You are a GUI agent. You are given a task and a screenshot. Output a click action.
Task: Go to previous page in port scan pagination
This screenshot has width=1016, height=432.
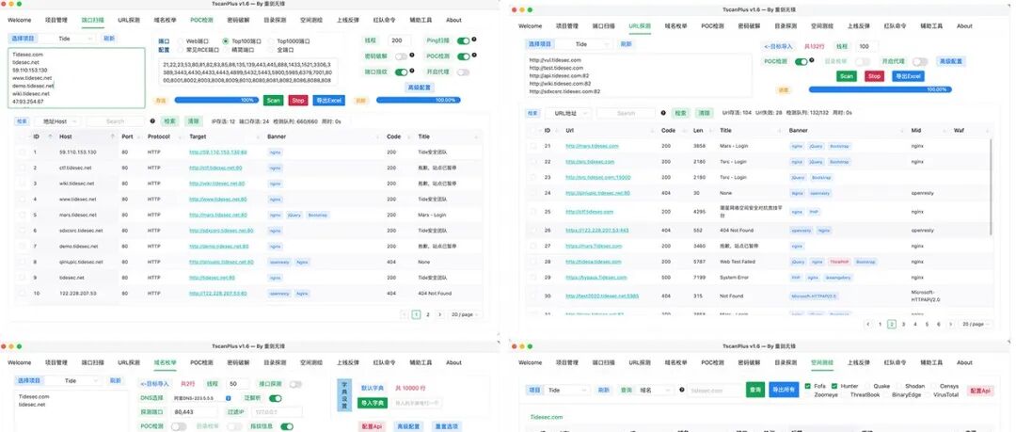point(403,314)
